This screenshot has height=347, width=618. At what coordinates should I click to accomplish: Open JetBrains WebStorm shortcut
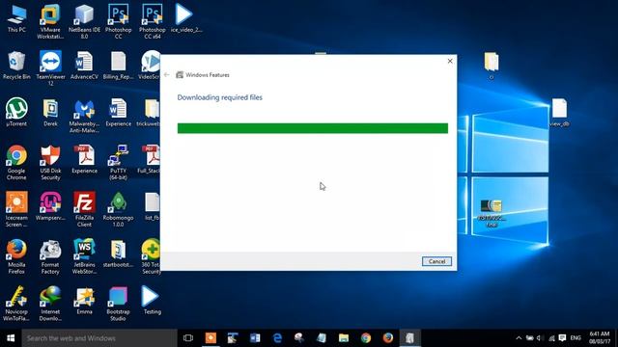pyautogui.click(x=84, y=256)
